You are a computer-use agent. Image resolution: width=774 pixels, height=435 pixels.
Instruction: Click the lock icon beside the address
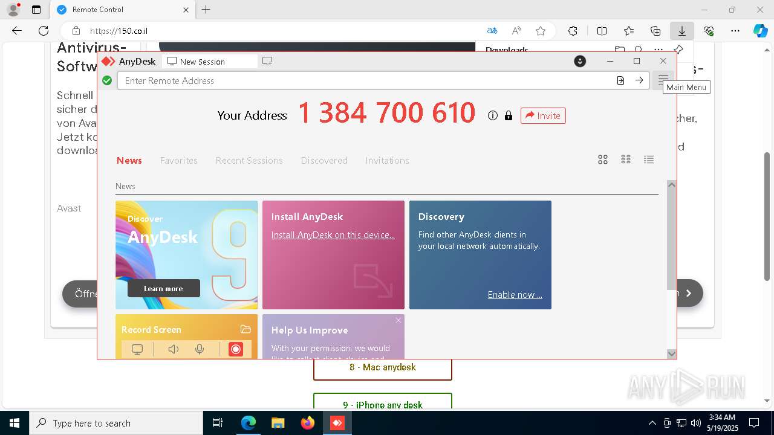(509, 115)
